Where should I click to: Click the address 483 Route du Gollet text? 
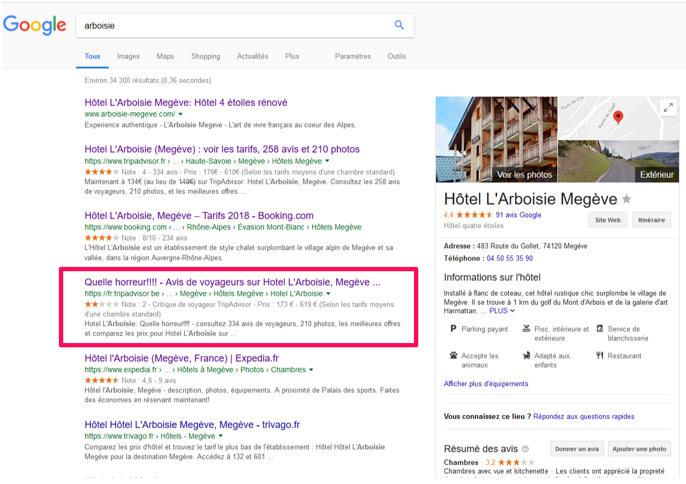coord(532,246)
